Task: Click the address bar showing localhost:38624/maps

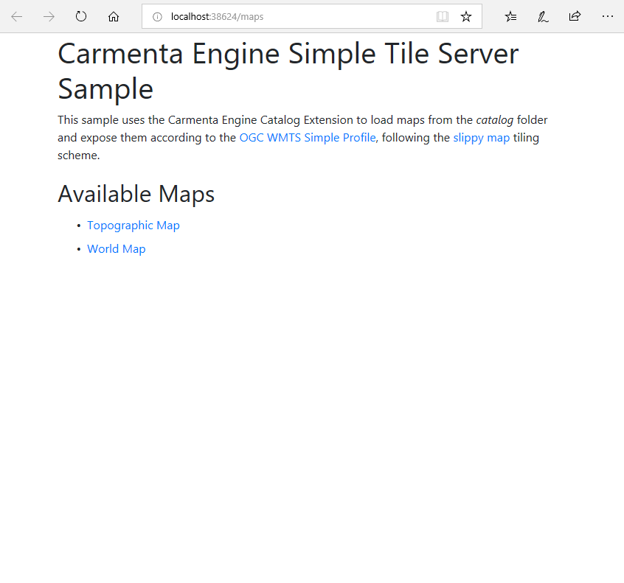Action: pyautogui.click(x=295, y=17)
